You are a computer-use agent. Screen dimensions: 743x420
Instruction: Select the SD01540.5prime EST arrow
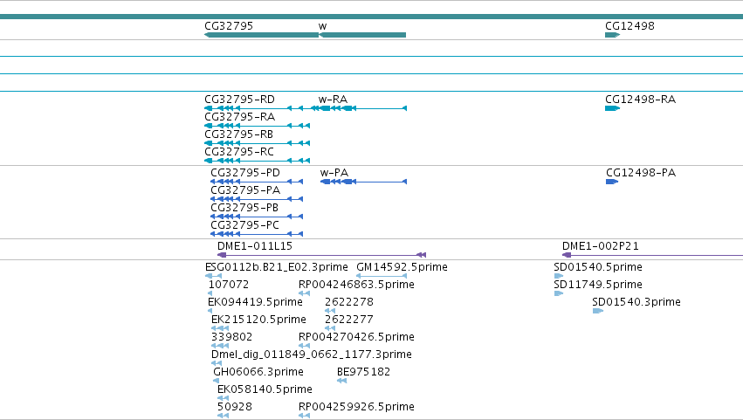point(559,276)
